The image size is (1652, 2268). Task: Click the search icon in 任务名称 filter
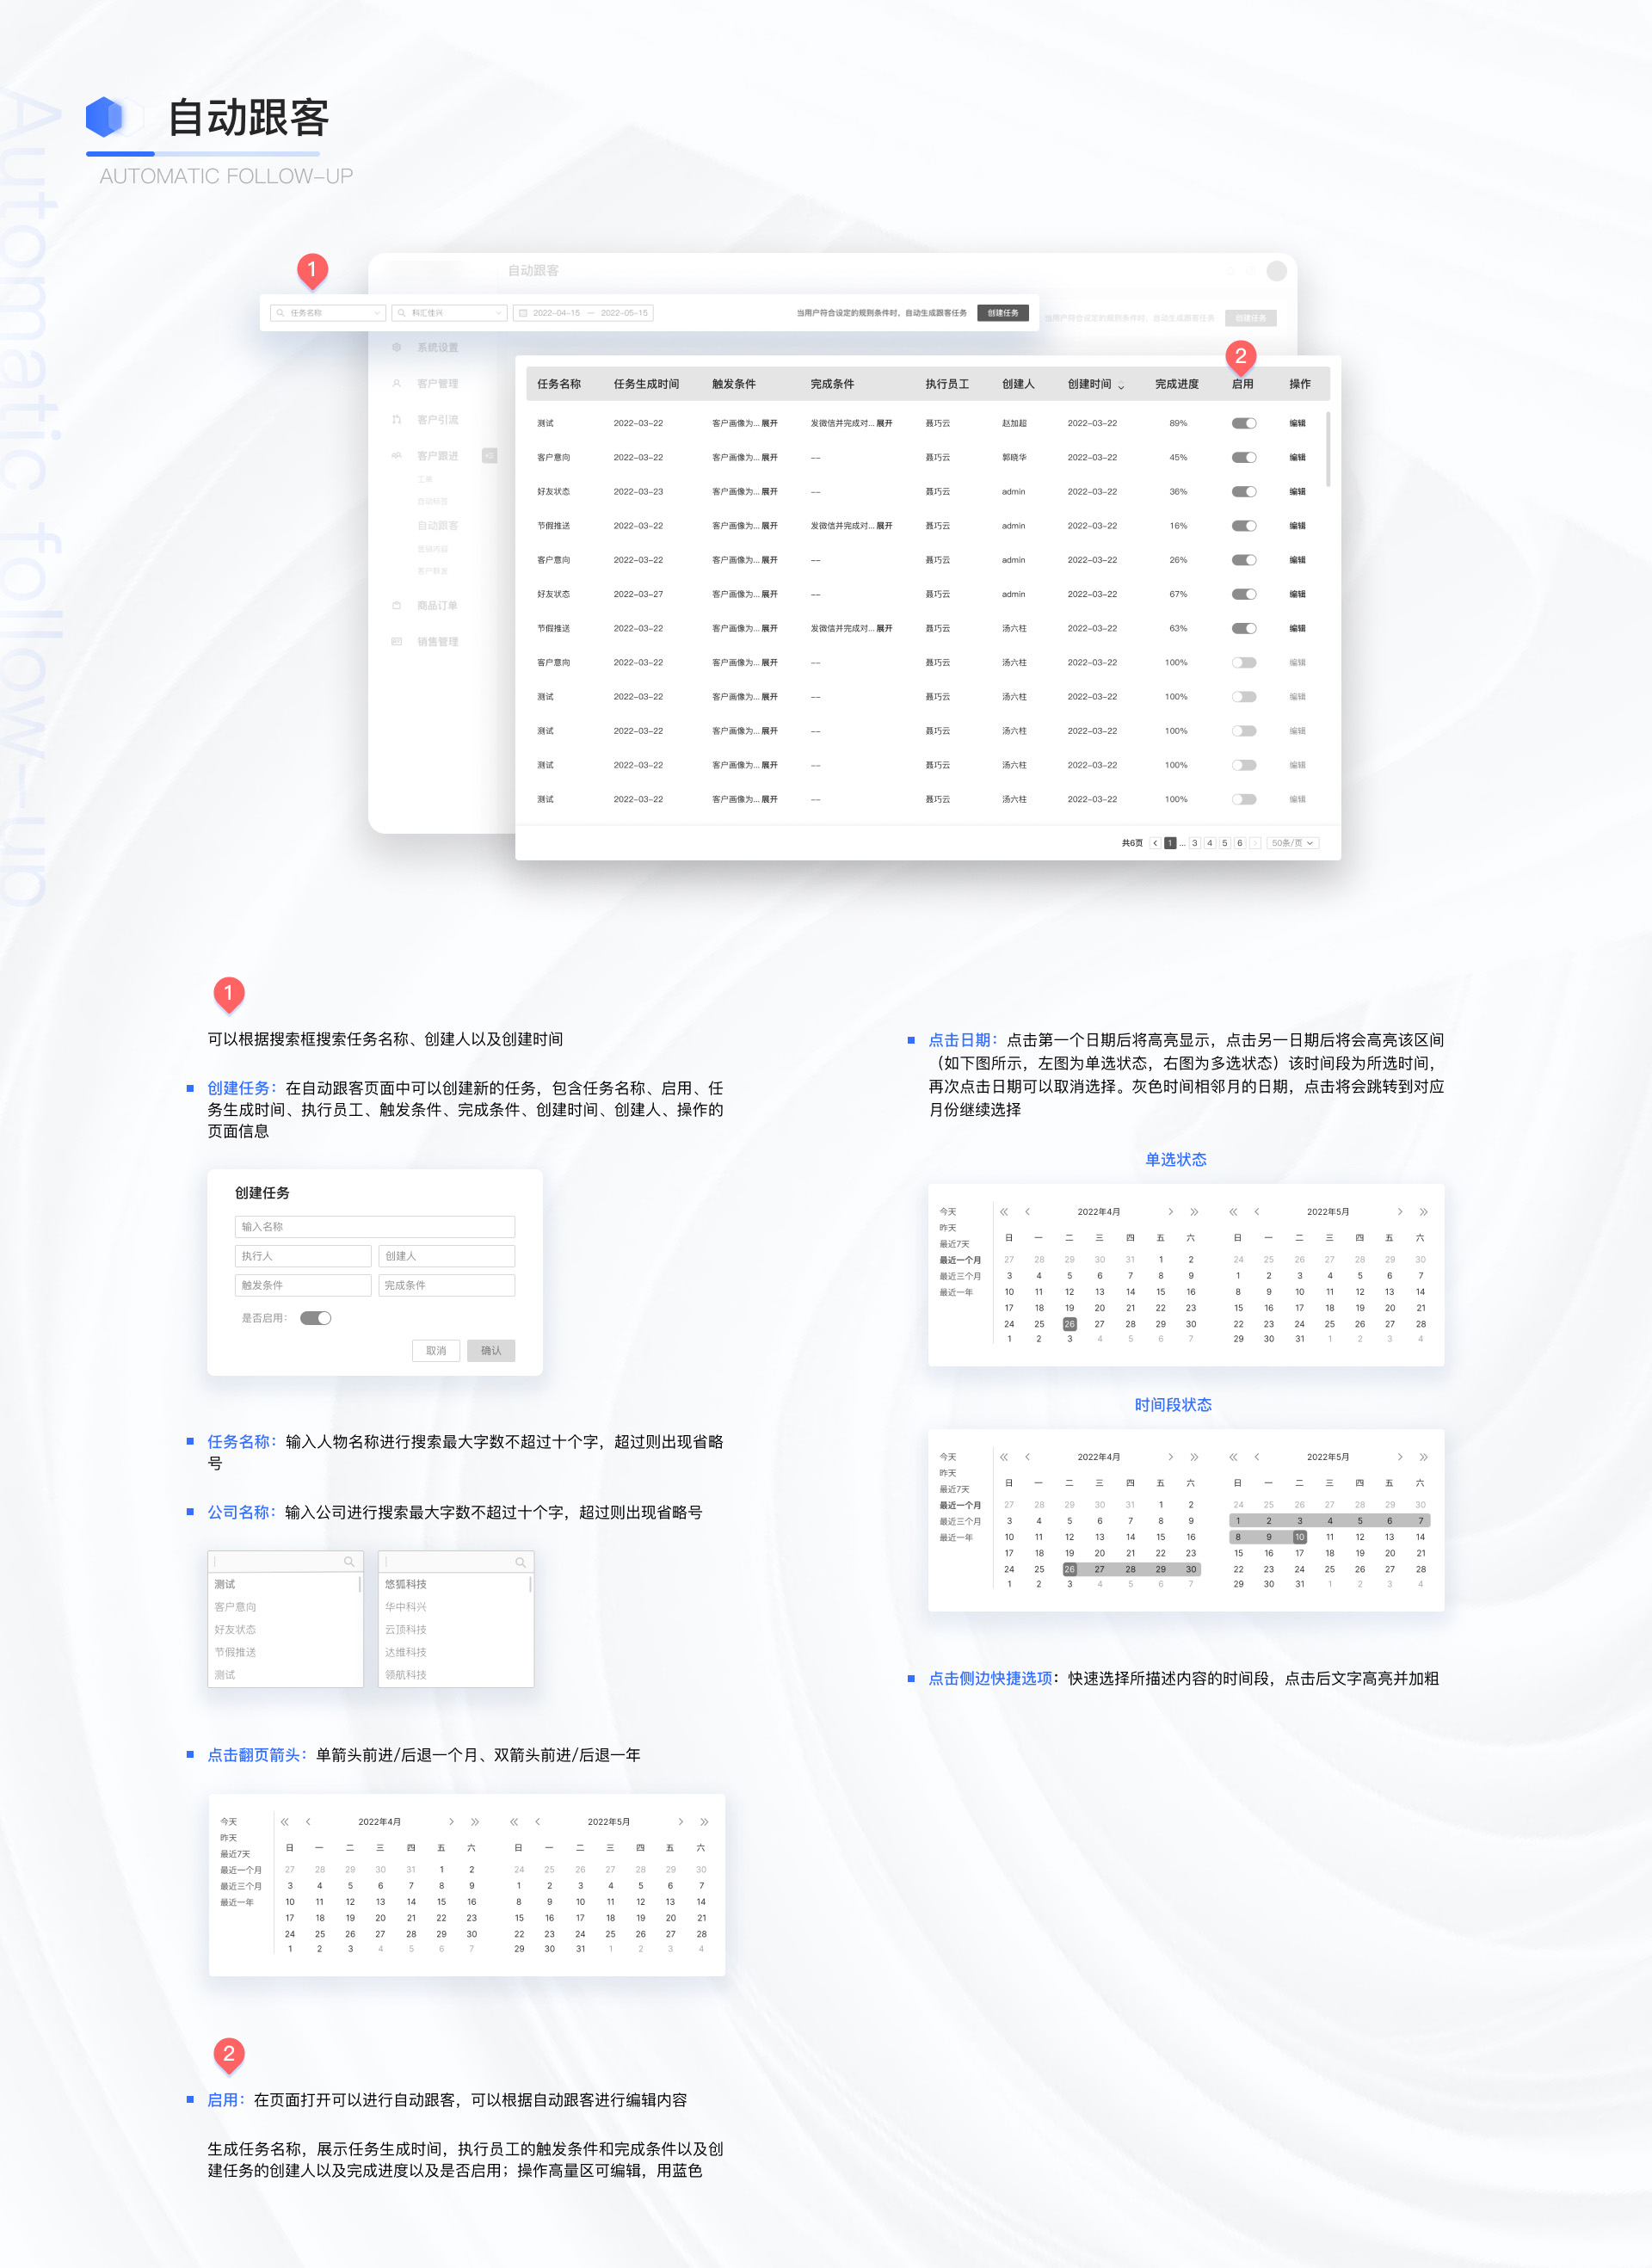281,313
